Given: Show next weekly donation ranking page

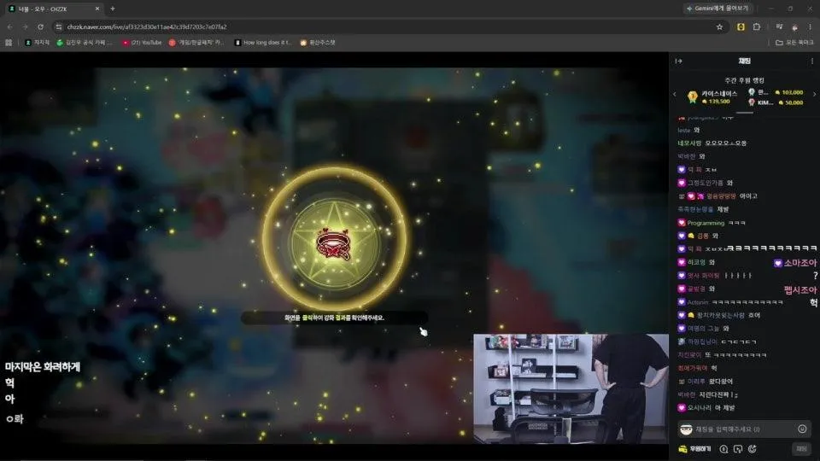Looking at the screenshot, I should coord(814,95).
